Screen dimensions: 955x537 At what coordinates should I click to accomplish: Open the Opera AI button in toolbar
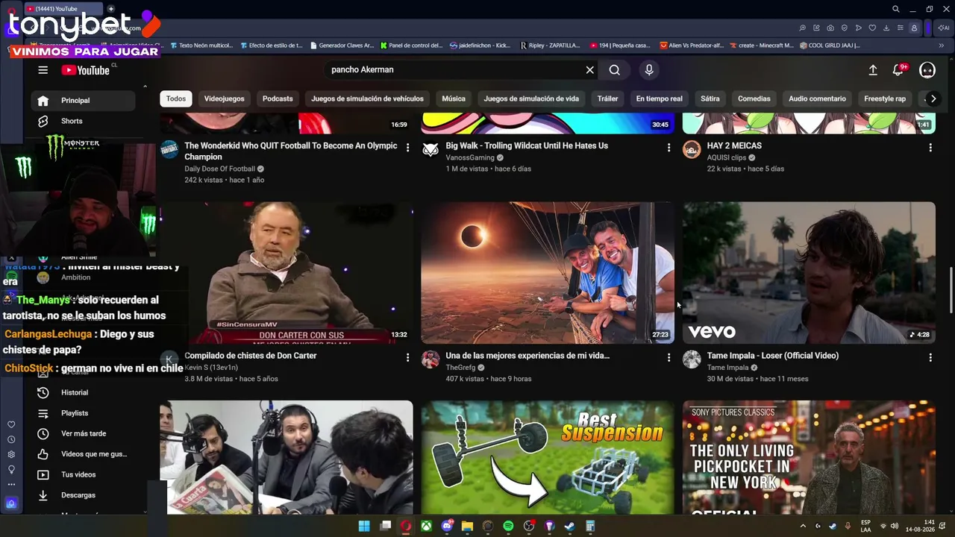point(943,28)
